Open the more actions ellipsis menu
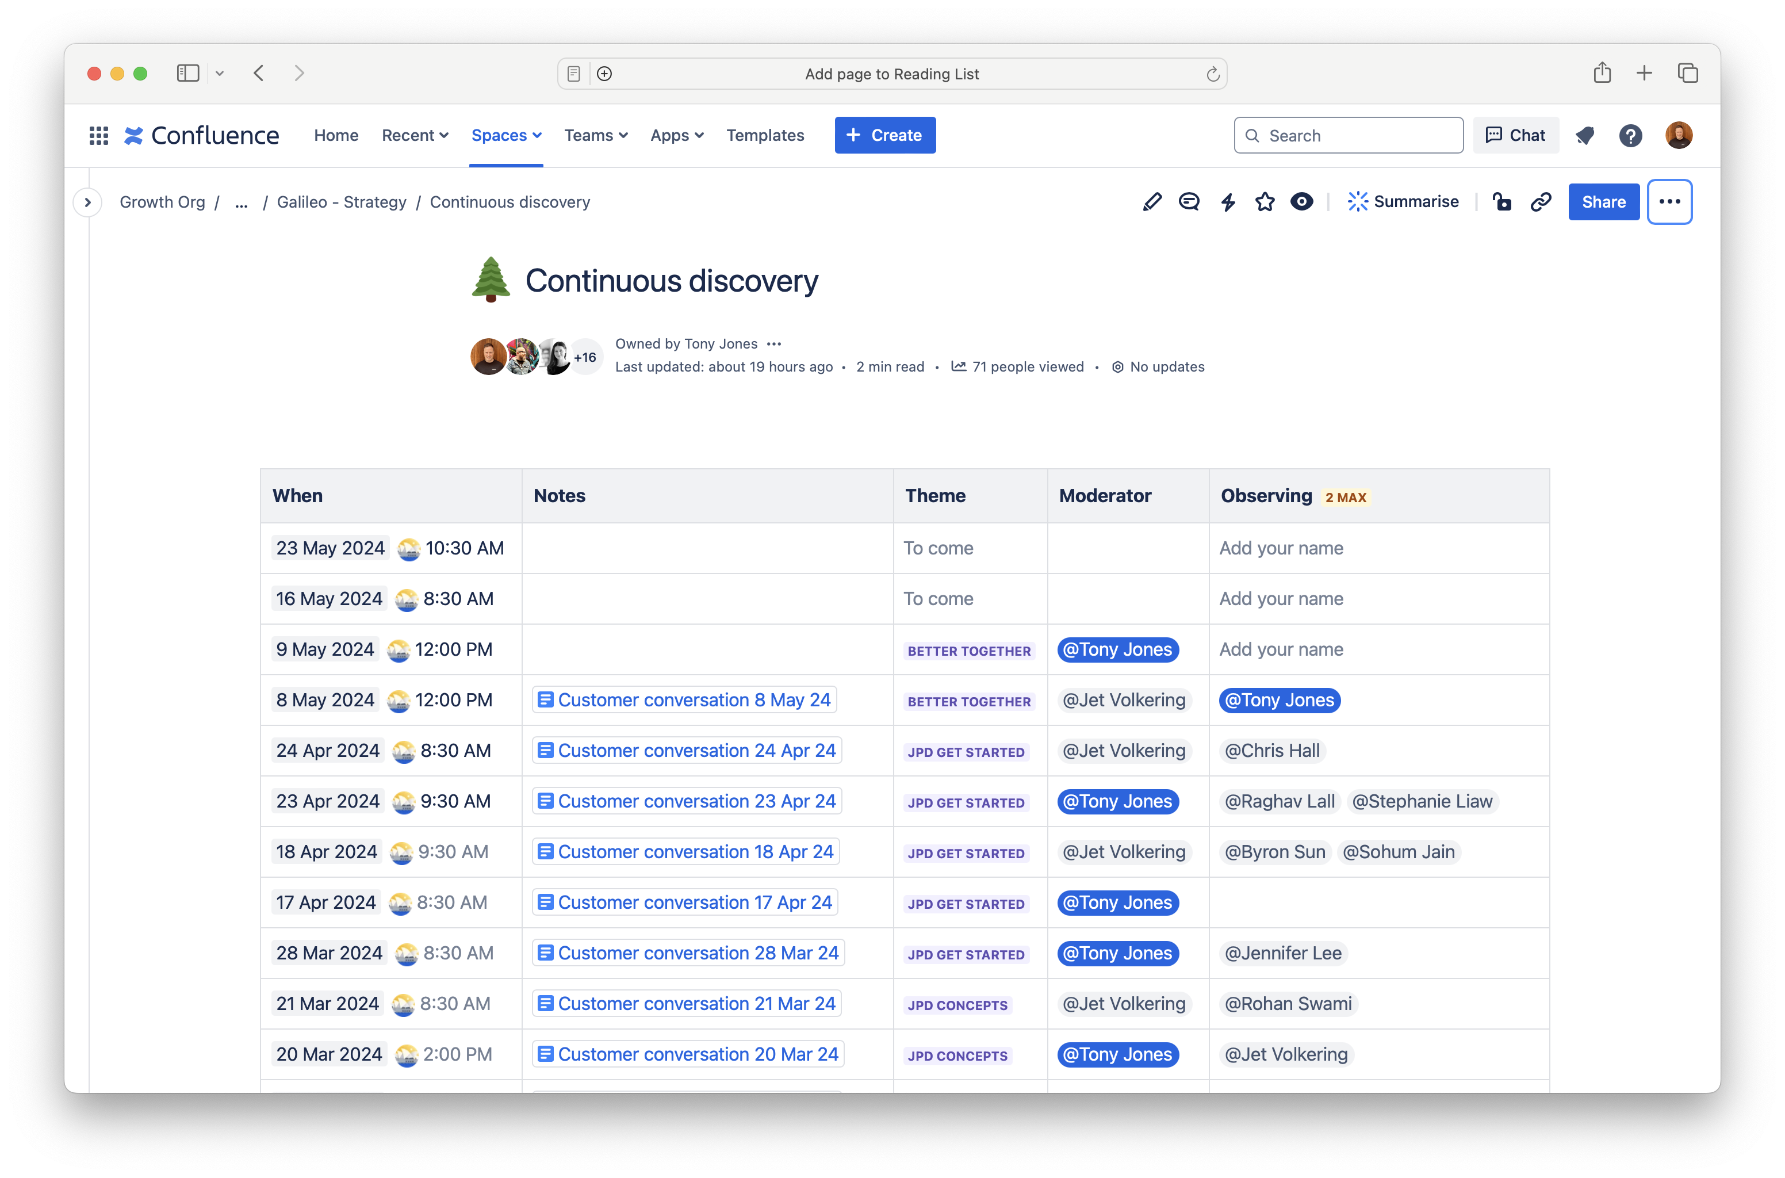 pyautogui.click(x=1669, y=201)
